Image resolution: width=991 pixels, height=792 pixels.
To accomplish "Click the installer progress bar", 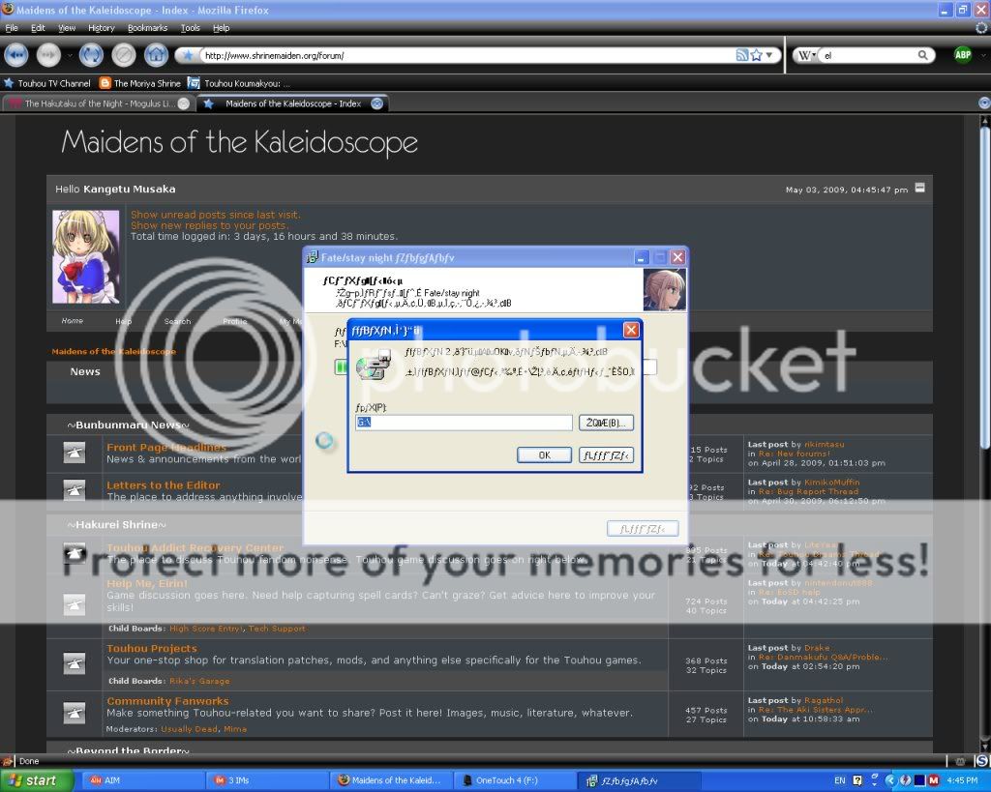I will click(342, 367).
